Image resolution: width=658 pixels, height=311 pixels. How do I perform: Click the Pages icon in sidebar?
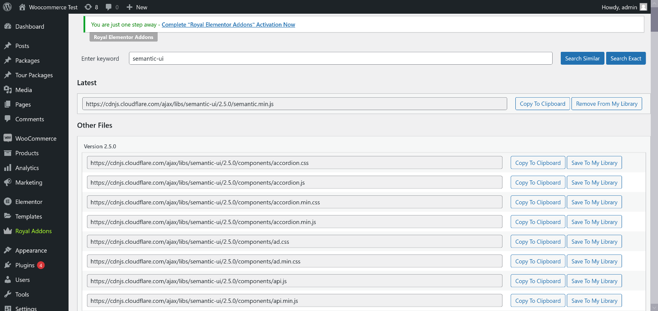pos(8,104)
